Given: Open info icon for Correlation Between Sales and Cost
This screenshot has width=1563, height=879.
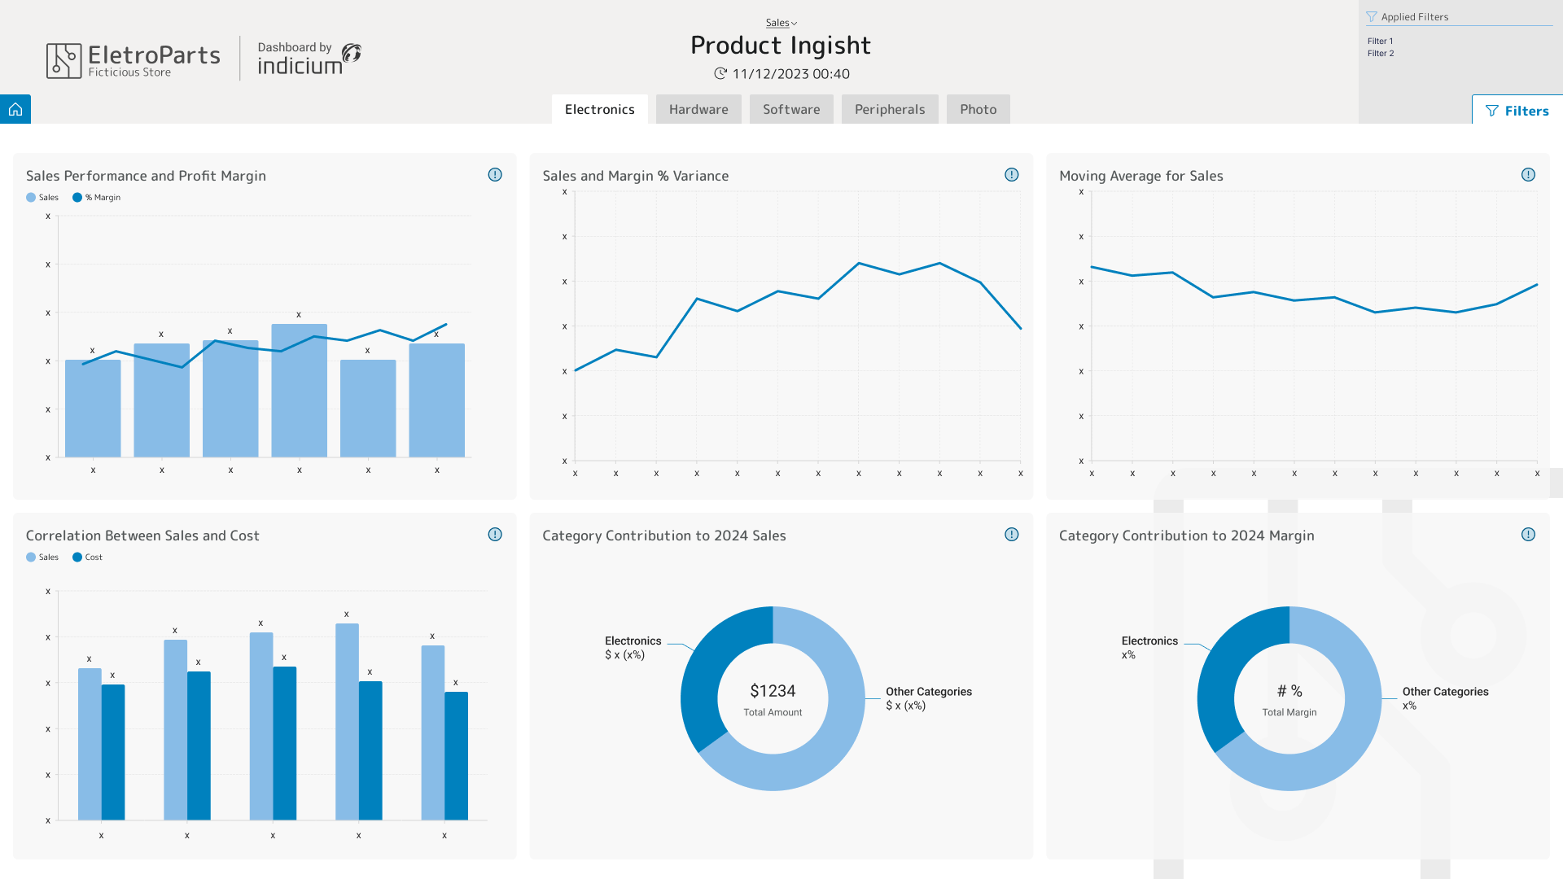Looking at the screenshot, I should click(x=495, y=535).
